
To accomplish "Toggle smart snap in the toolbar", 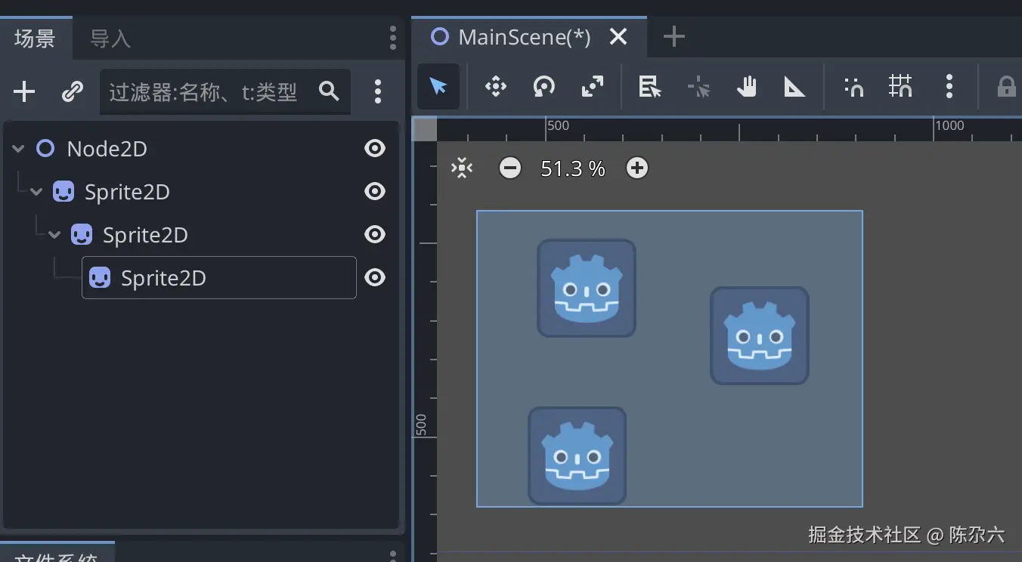I will [853, 87].
